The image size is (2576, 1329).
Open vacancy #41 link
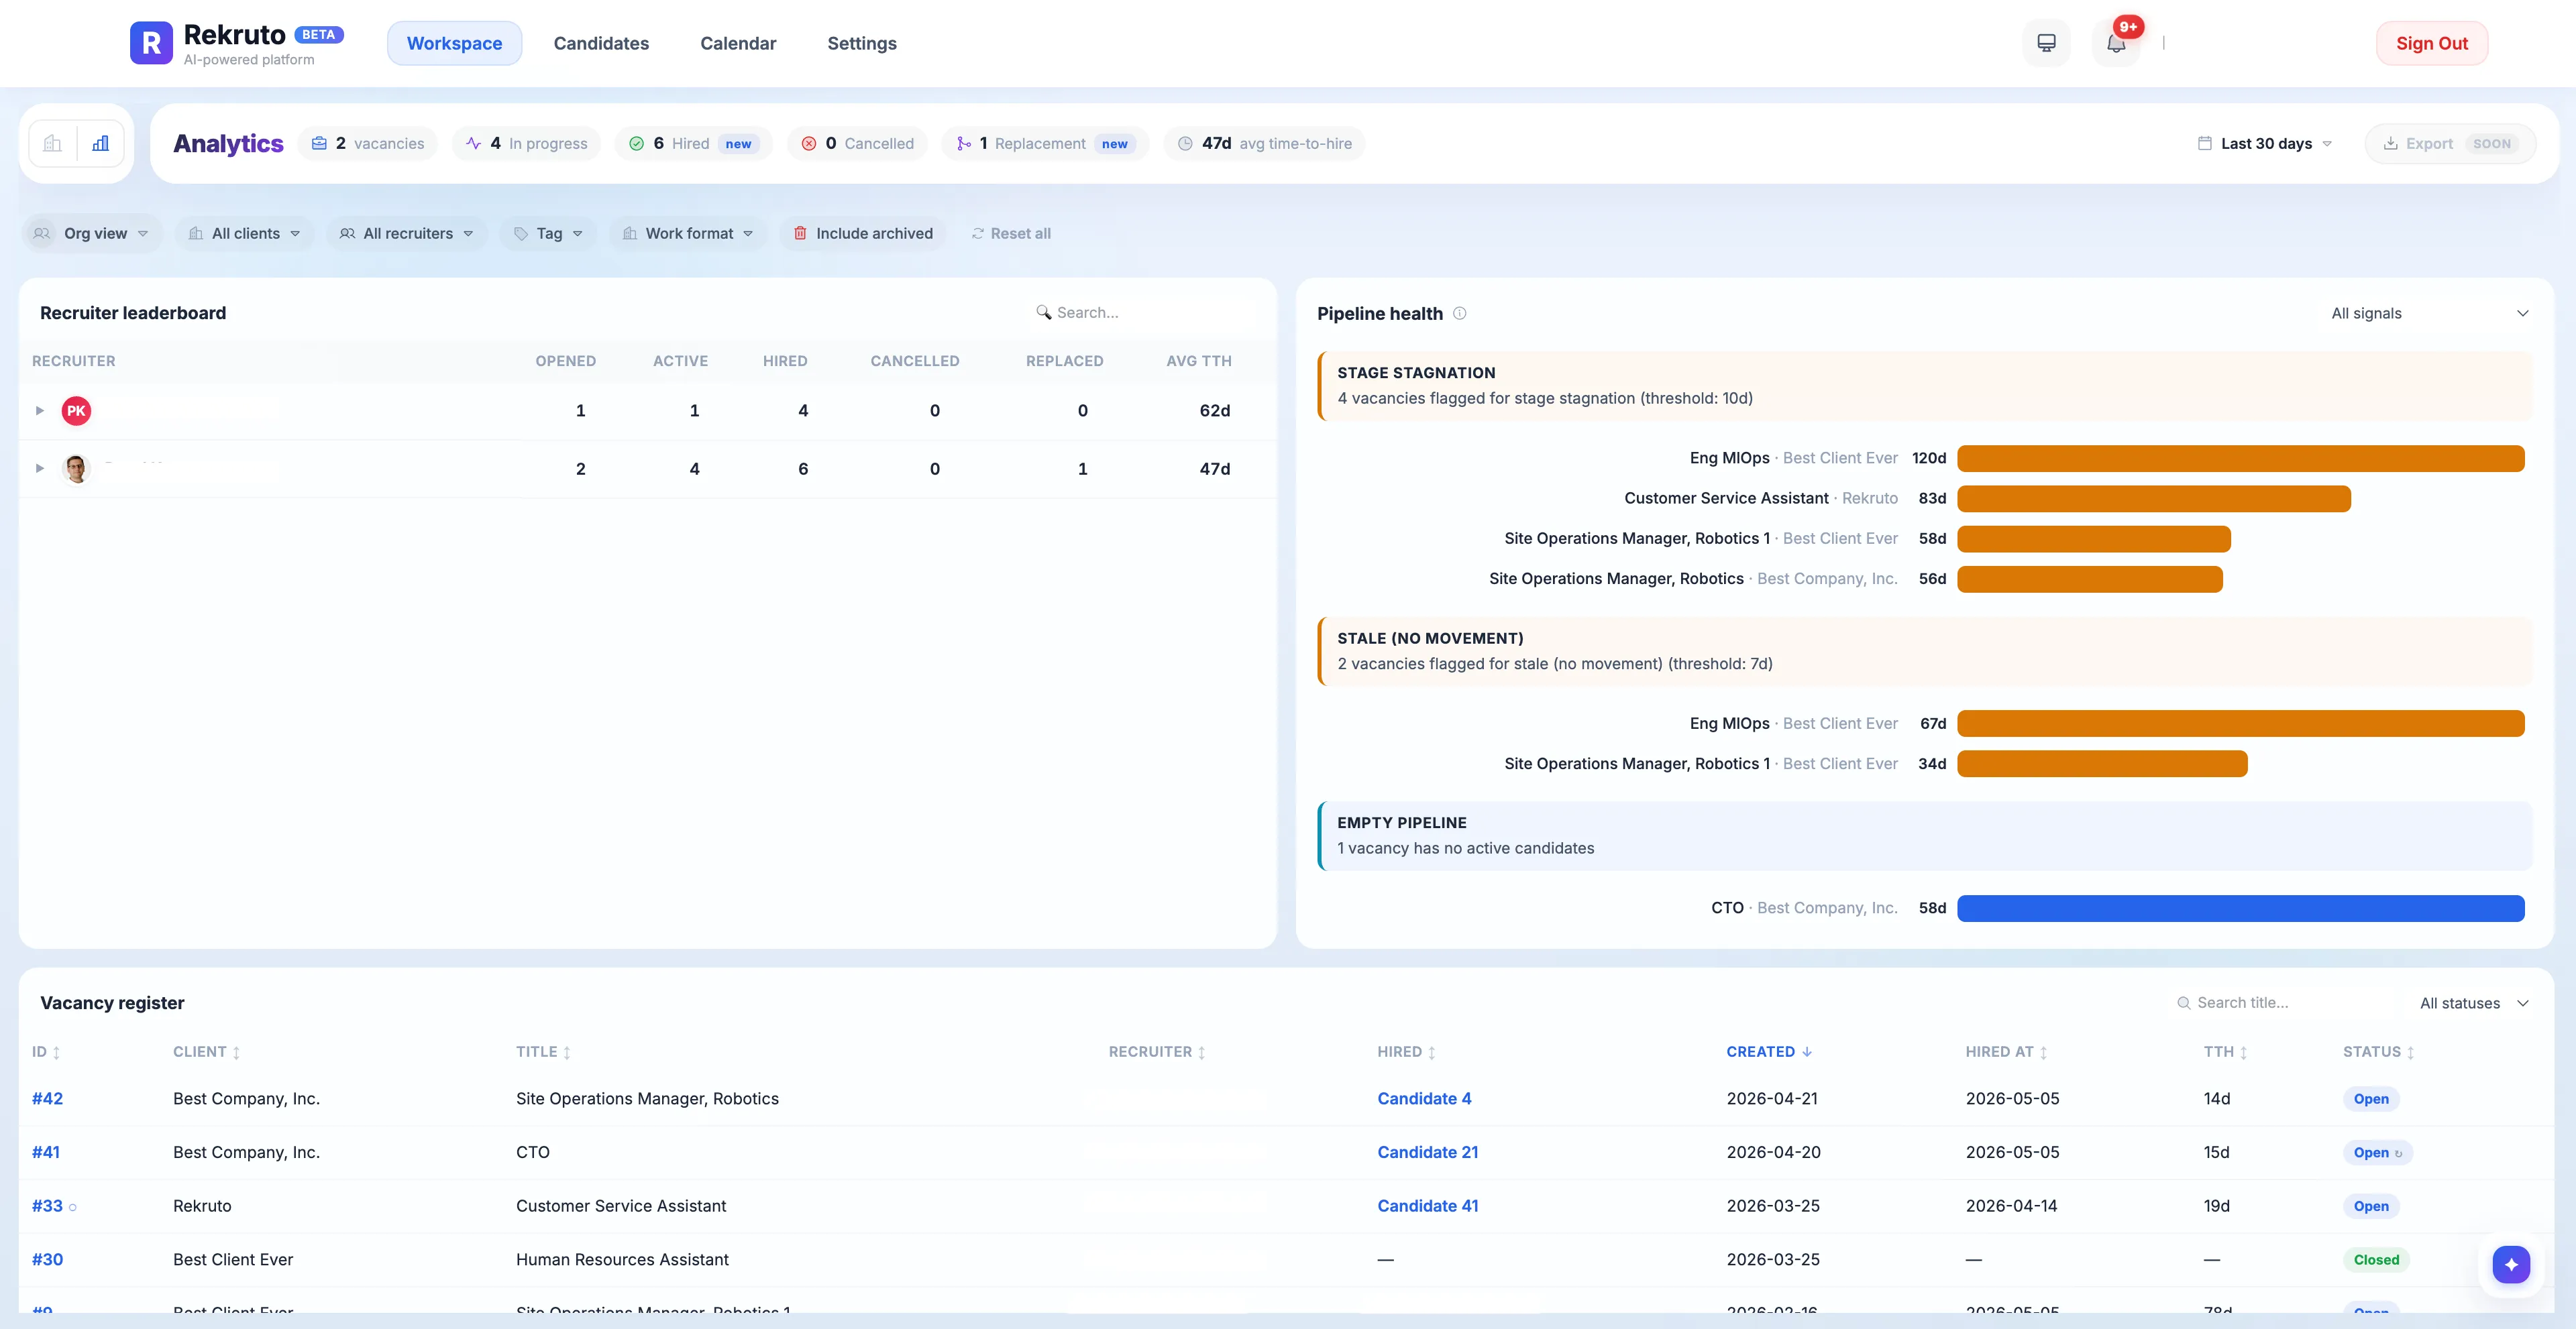click(46, 1152)
